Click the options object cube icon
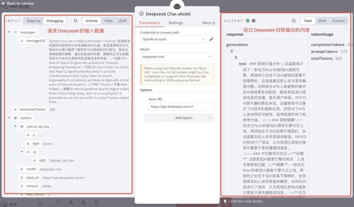Screen dimensions: 354x207 pos(15,118)
